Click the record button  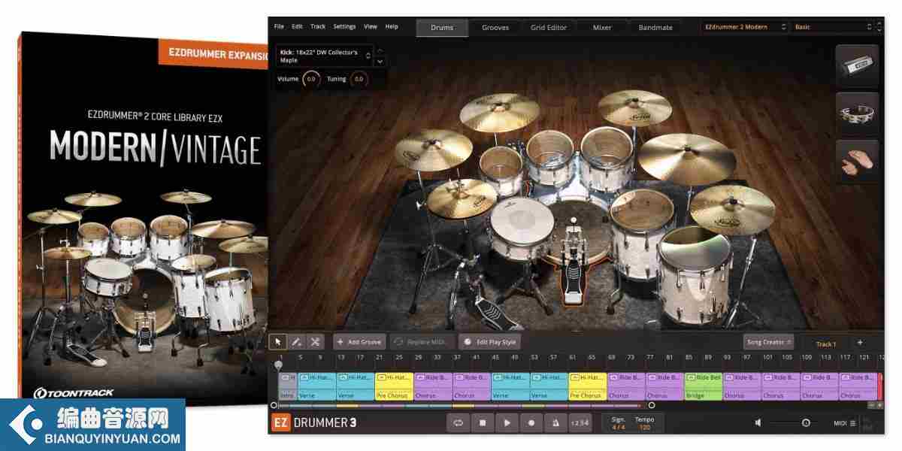click(x=531, y=422)
